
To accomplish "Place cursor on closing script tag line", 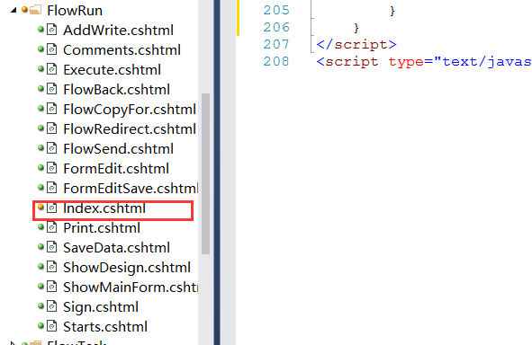I will click(x=356, y=44).
